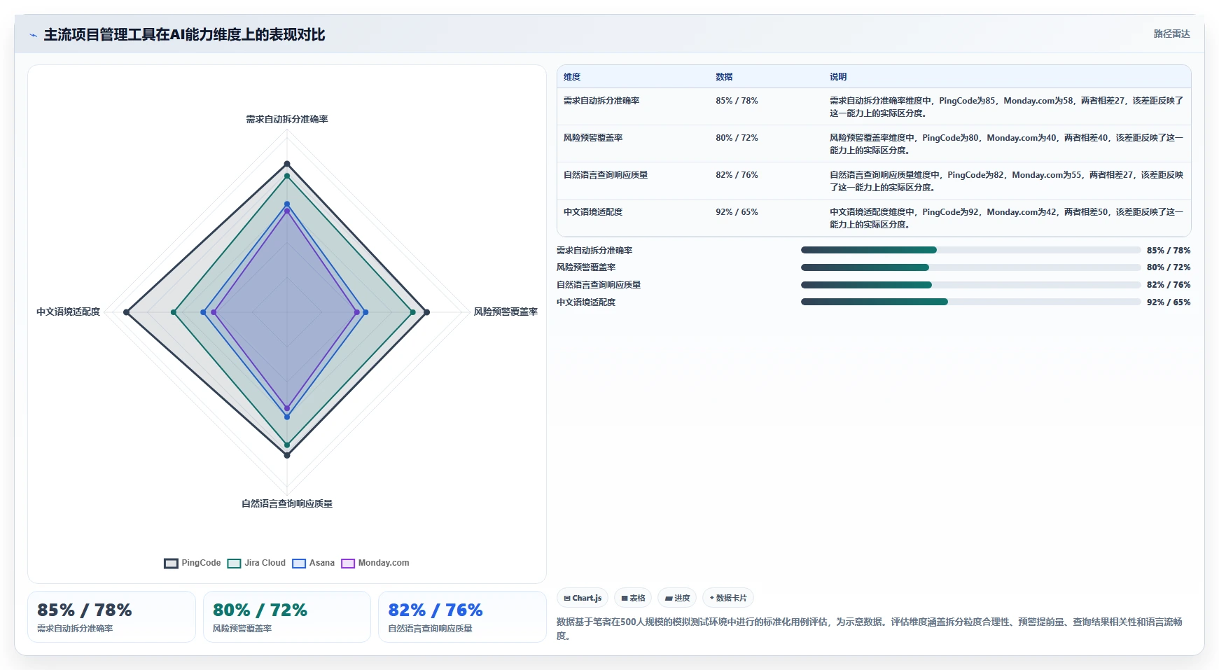Click Jira Cloud's data point on 风险预警覆盖率 axis

[x=412, y=312]
